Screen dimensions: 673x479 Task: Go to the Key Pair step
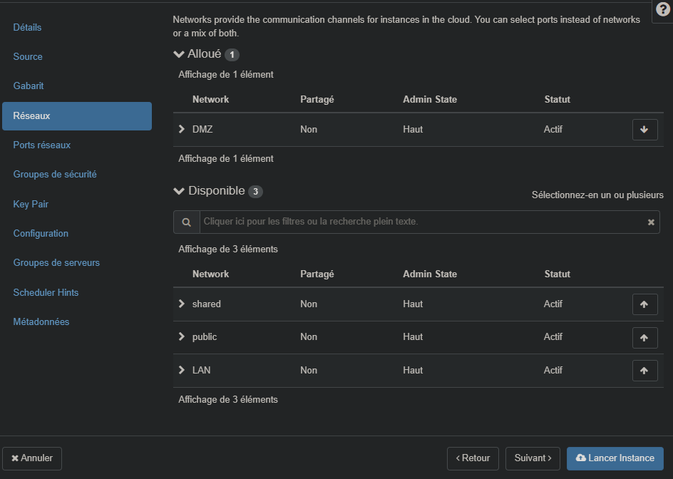(x=31, y=204)
